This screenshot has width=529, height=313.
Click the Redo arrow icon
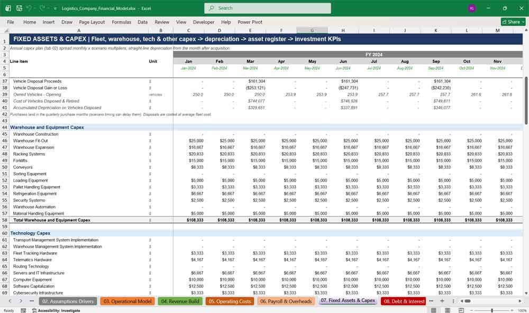click(42, 8)
